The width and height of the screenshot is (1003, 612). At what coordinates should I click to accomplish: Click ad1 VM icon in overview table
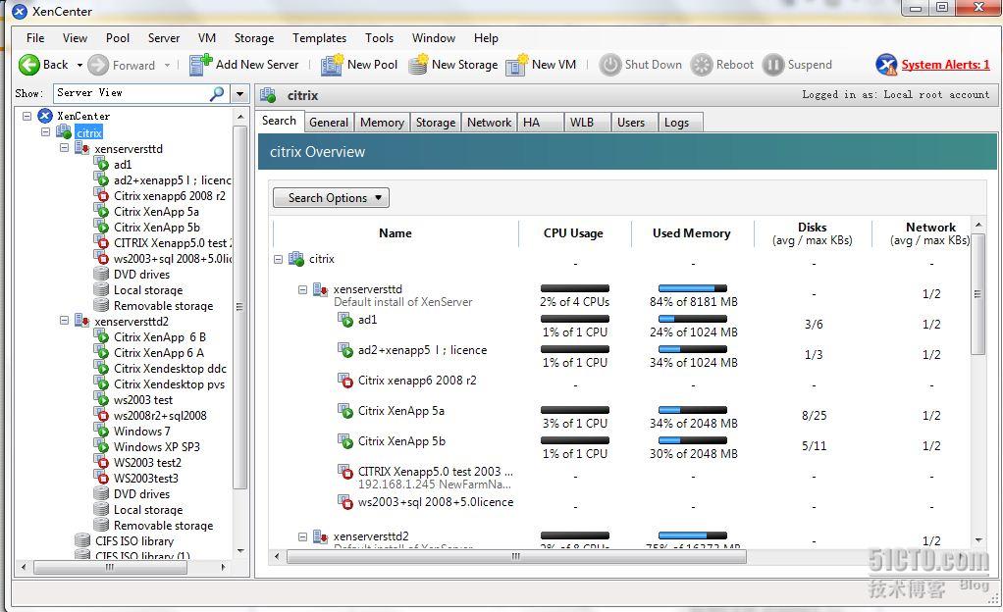(345, 320)
